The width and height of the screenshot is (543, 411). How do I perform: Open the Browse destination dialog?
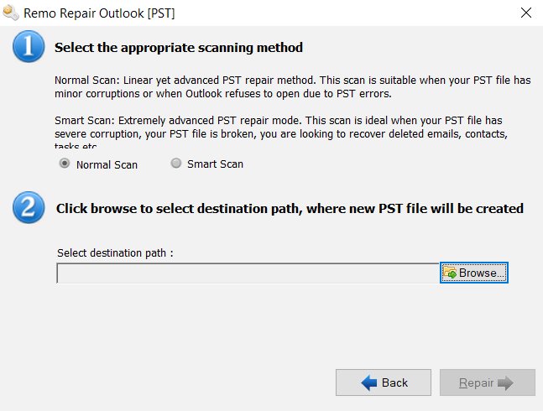coord(474,273)
